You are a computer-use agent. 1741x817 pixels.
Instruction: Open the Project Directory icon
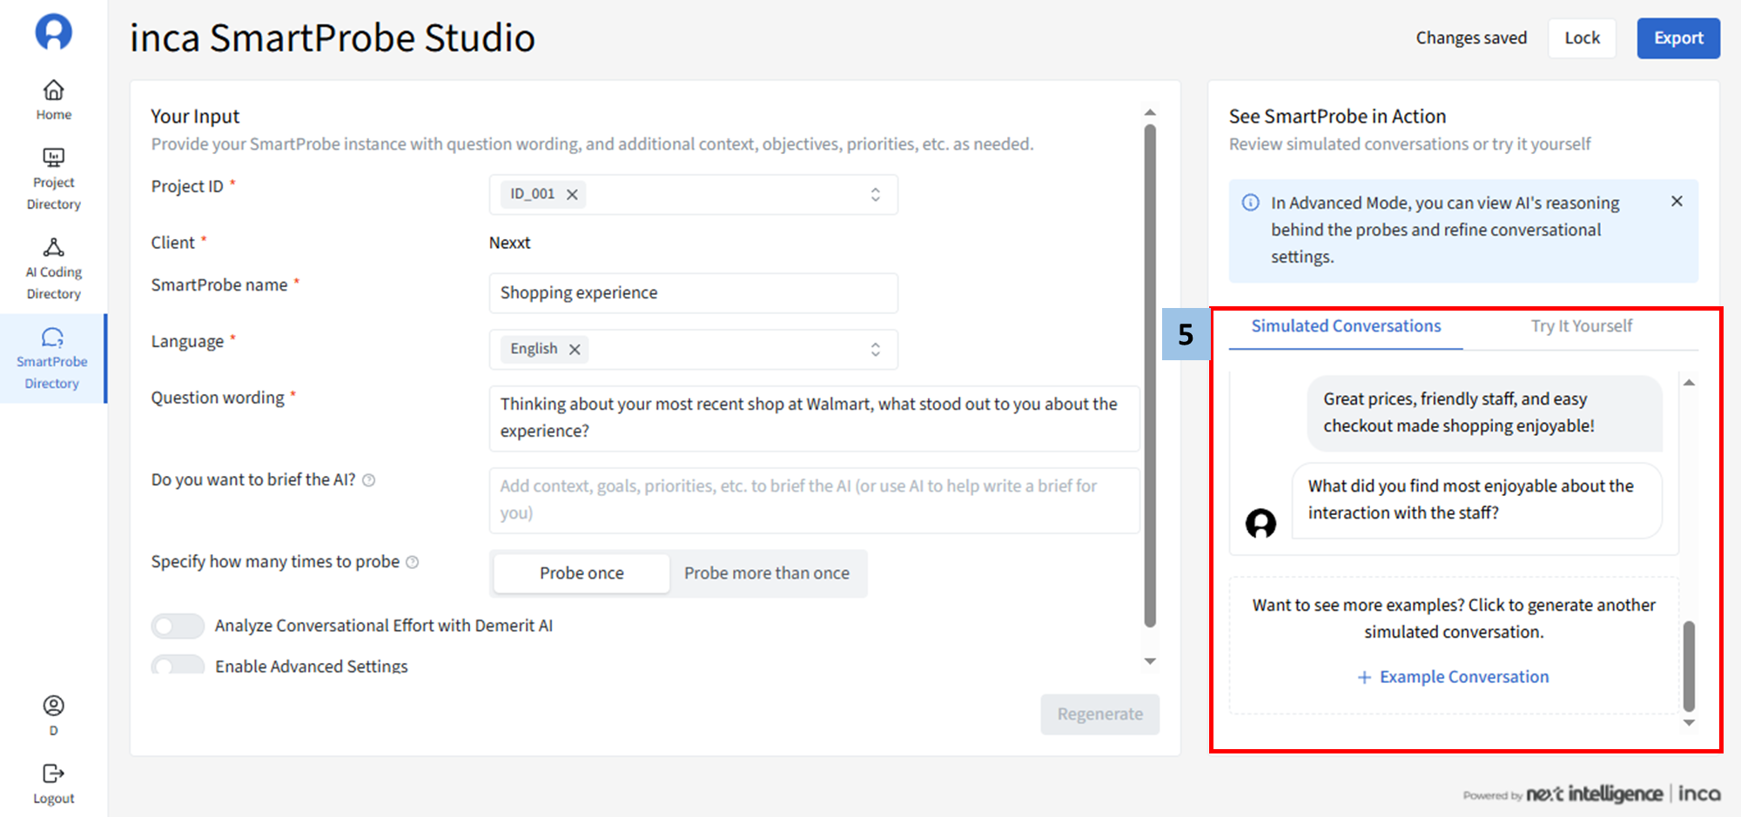pyautogui.click(x=53, y=158)
